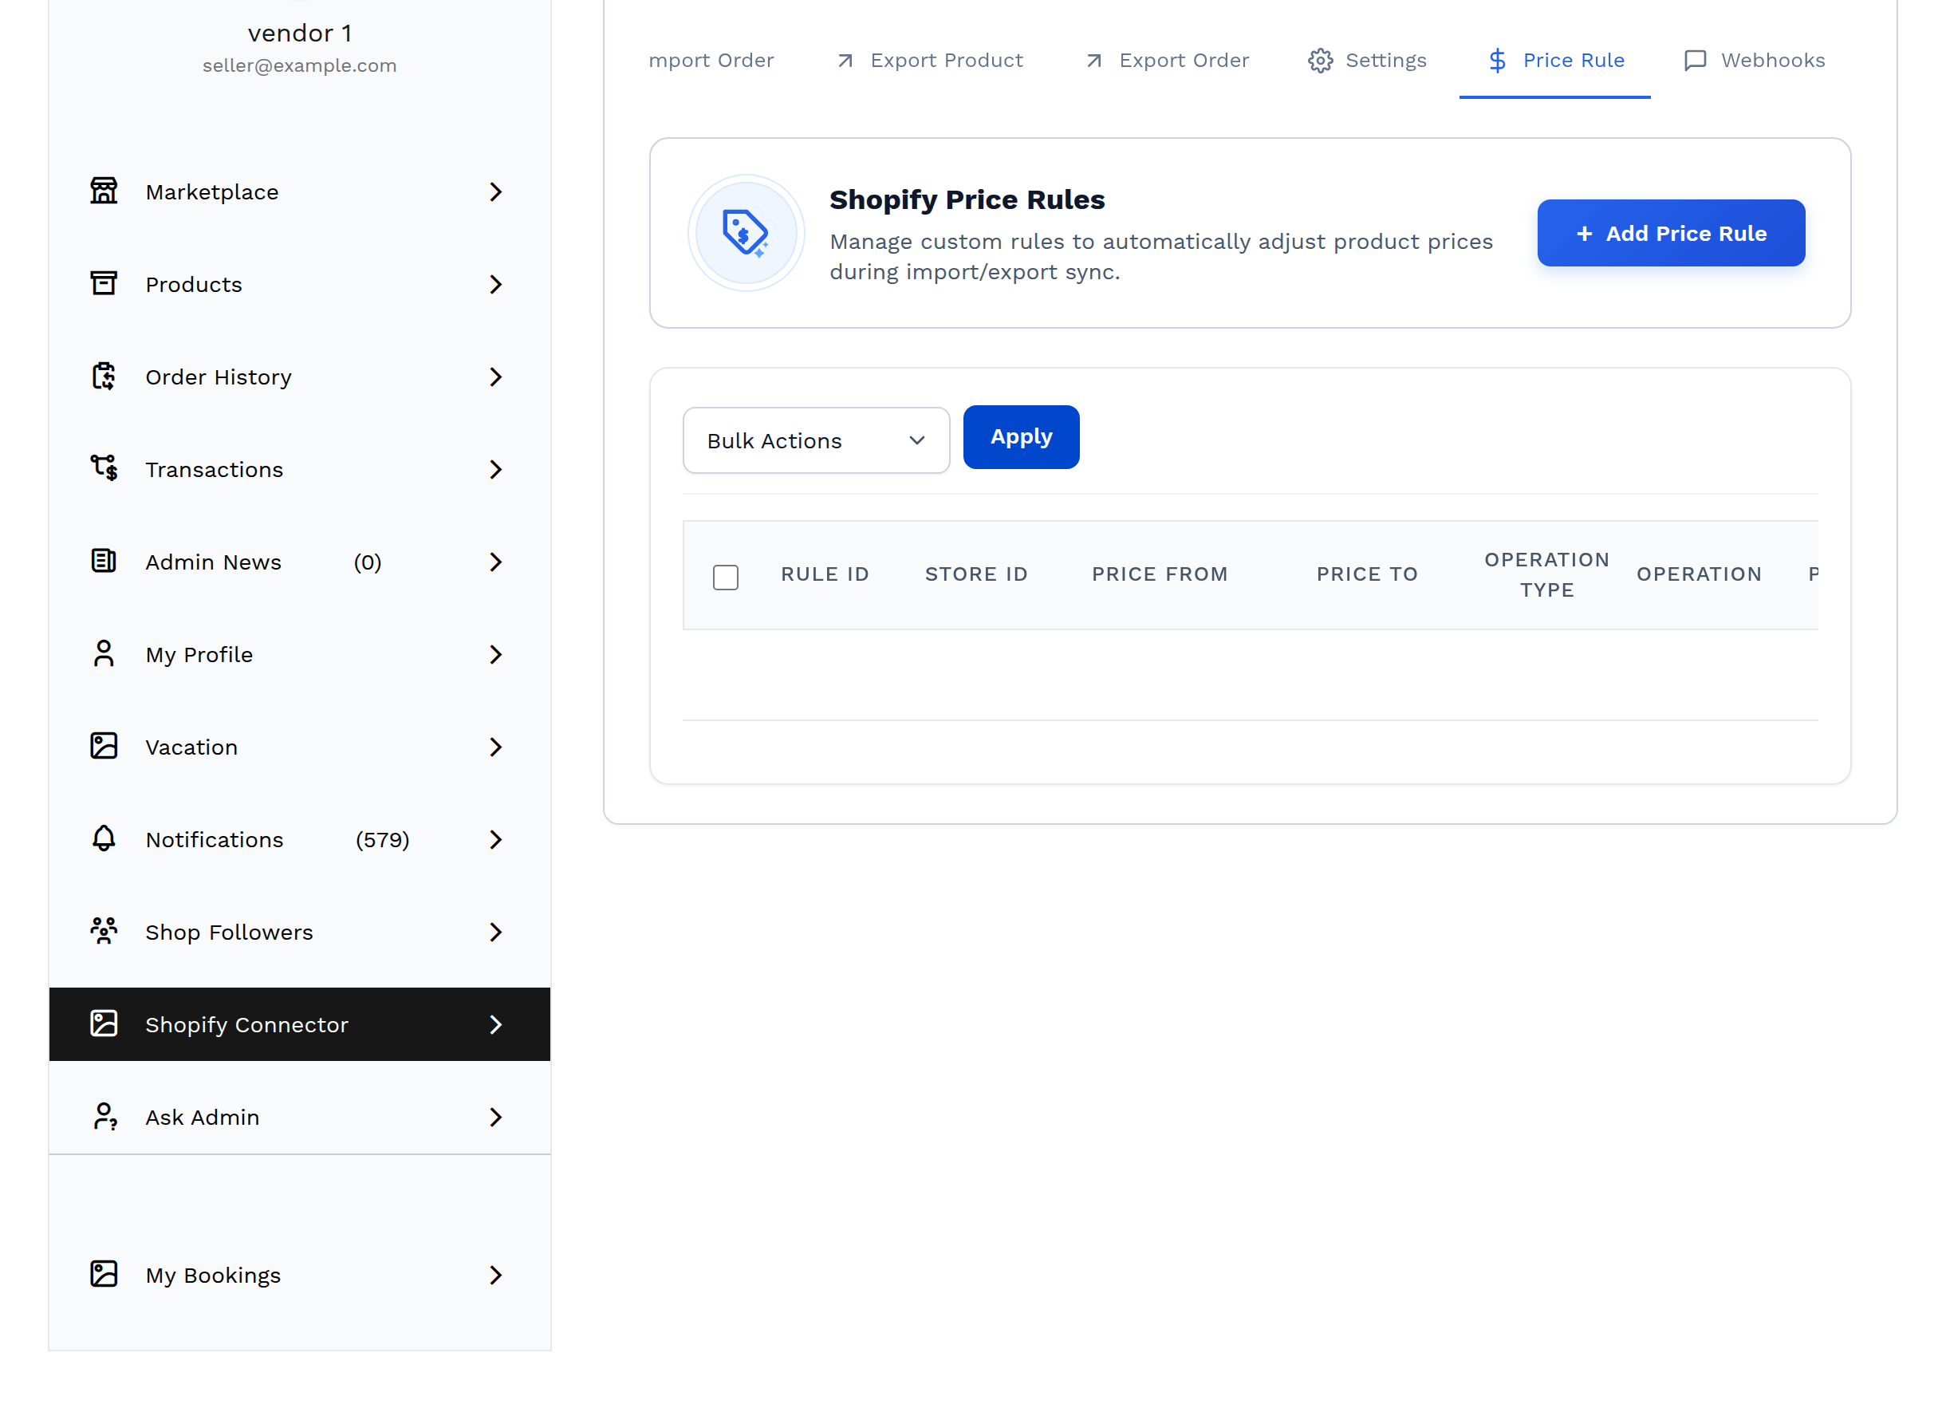Expand the Order History chevron
Viewport: 1946px width, 1404px height.
pyautogui.click(x=496, y=377)
